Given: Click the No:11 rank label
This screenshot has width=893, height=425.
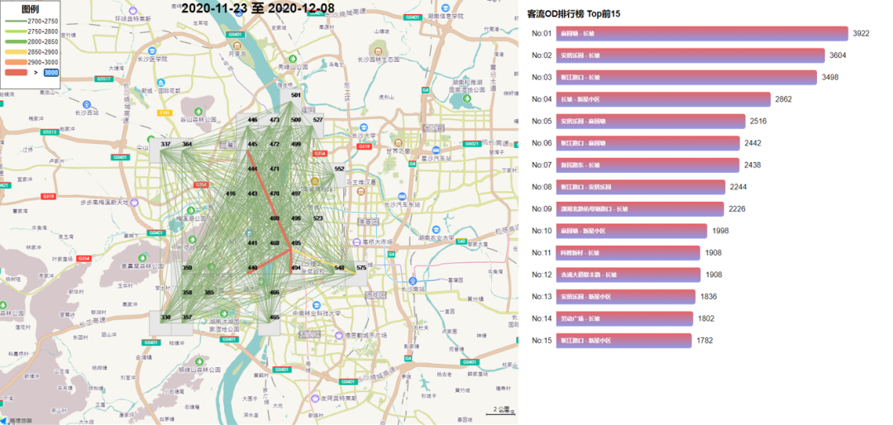Looking at the screenshot, I should coord(542,252).
